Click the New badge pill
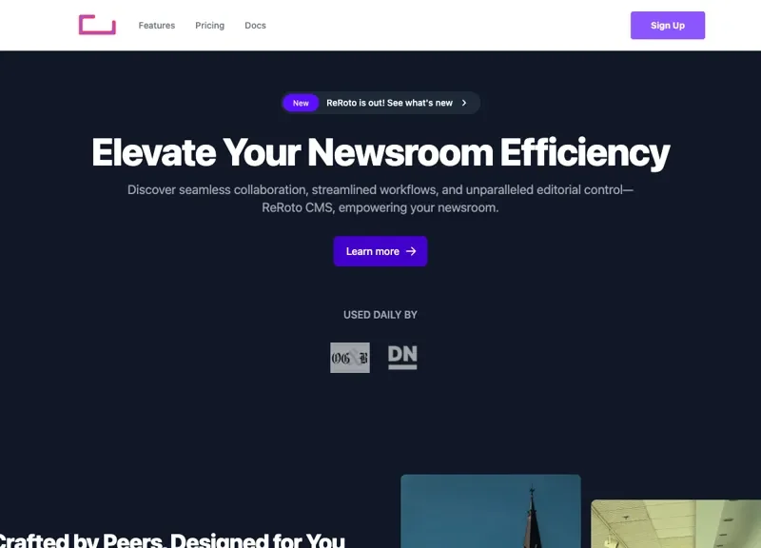Viewport: 761px width, 548px height. [x=301, y=103]
